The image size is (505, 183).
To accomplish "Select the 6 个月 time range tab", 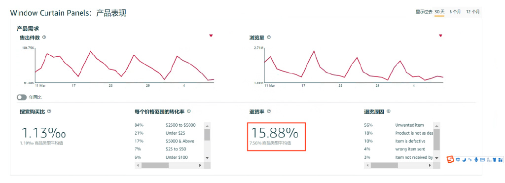I will coord(455,12).
